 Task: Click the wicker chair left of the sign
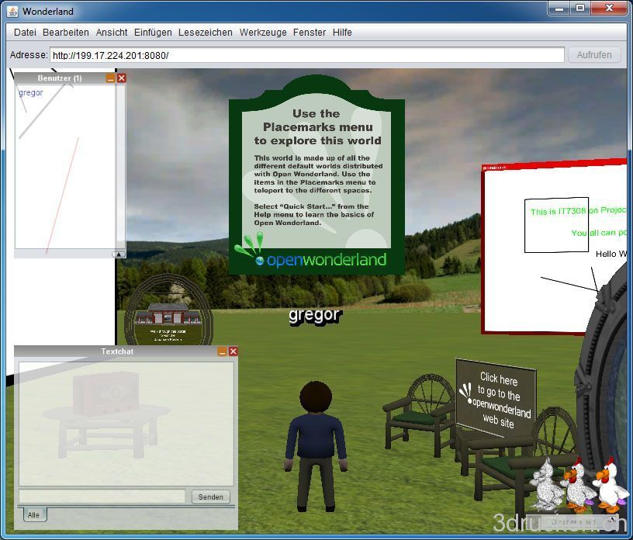click(420, 413)
